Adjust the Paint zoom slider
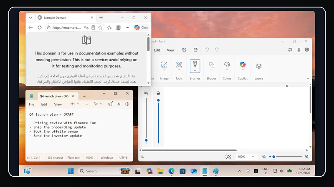This screenshot has height=187, width=334. tap(285, 157)
